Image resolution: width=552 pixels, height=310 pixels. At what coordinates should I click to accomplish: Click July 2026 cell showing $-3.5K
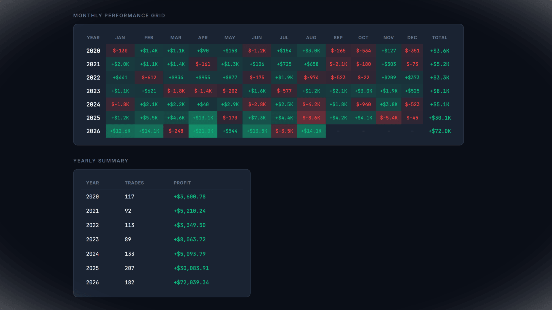(x=284, y=131)
